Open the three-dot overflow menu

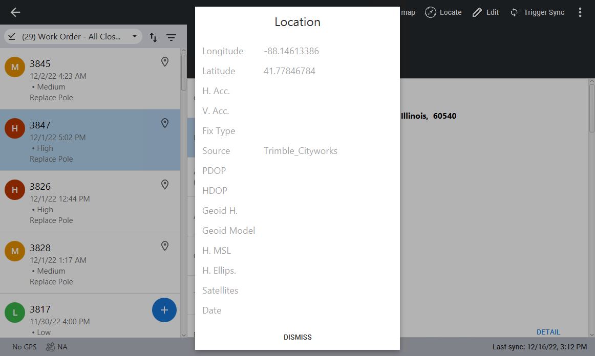[x=580, y=12]
